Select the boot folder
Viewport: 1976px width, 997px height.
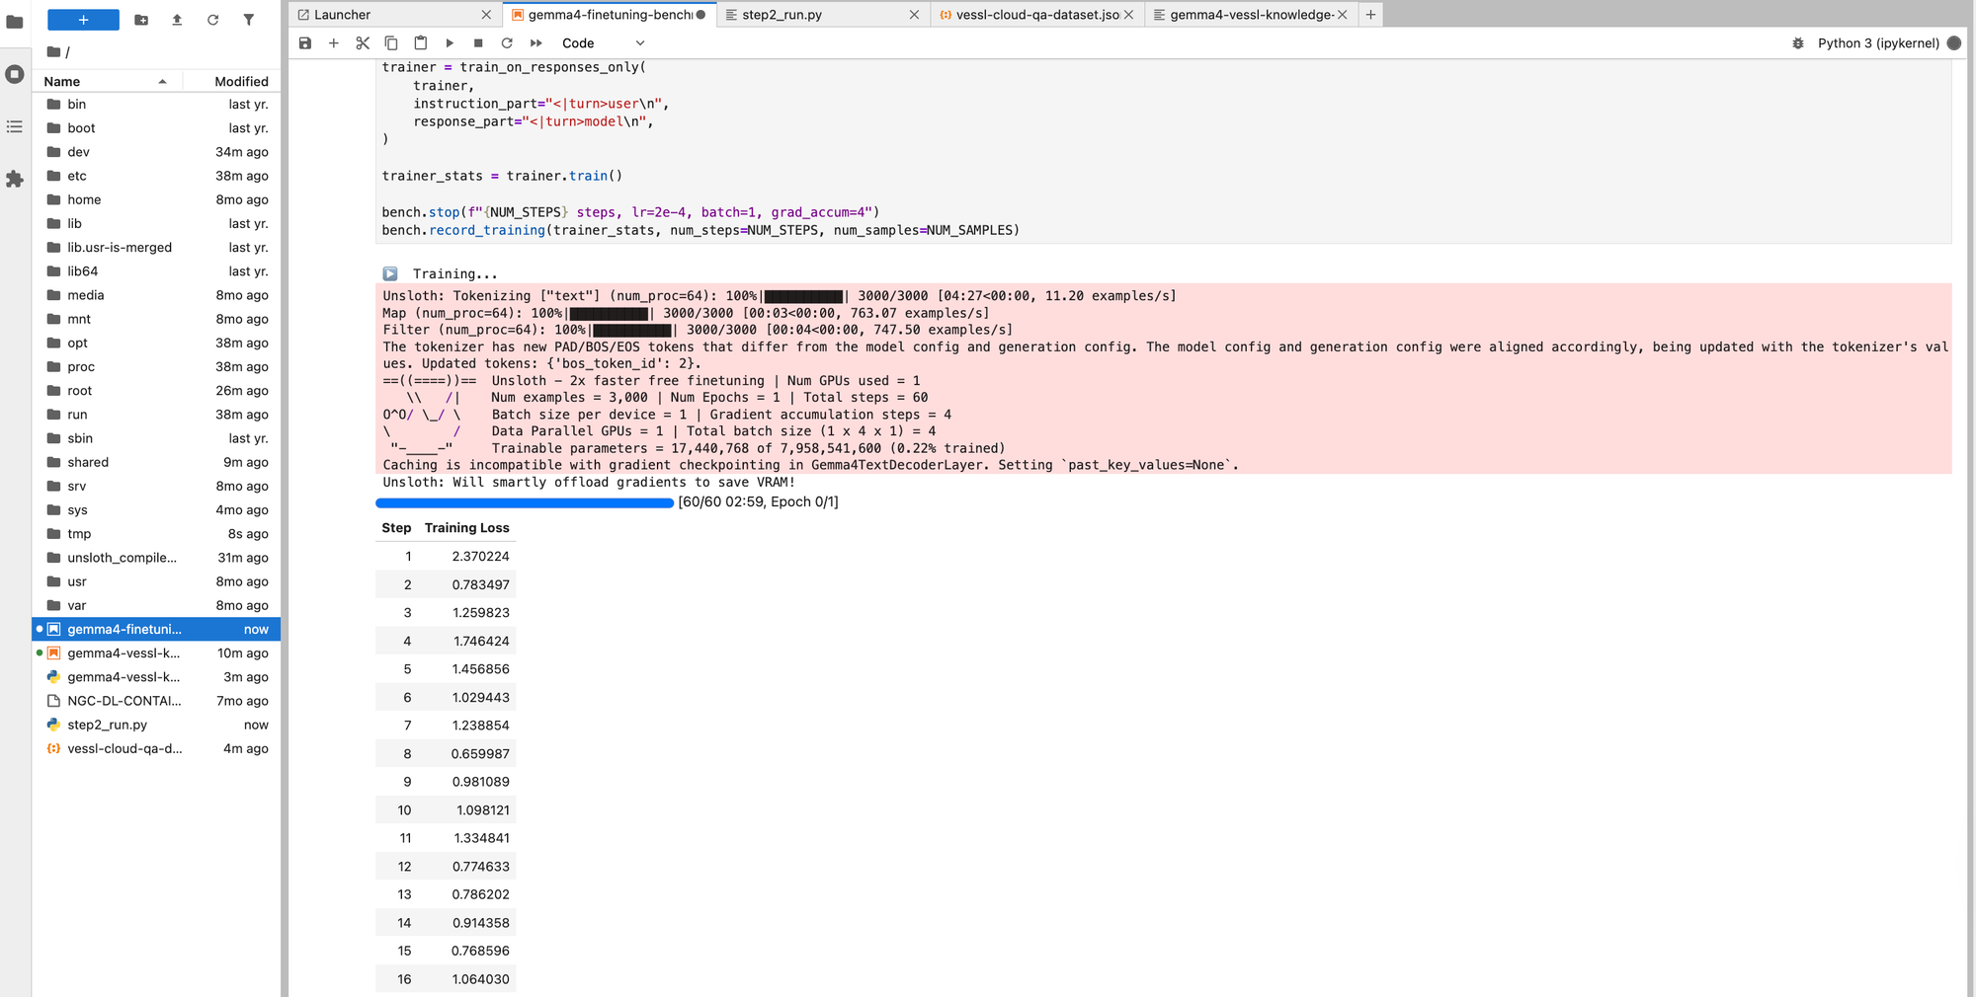pos(157,128)
